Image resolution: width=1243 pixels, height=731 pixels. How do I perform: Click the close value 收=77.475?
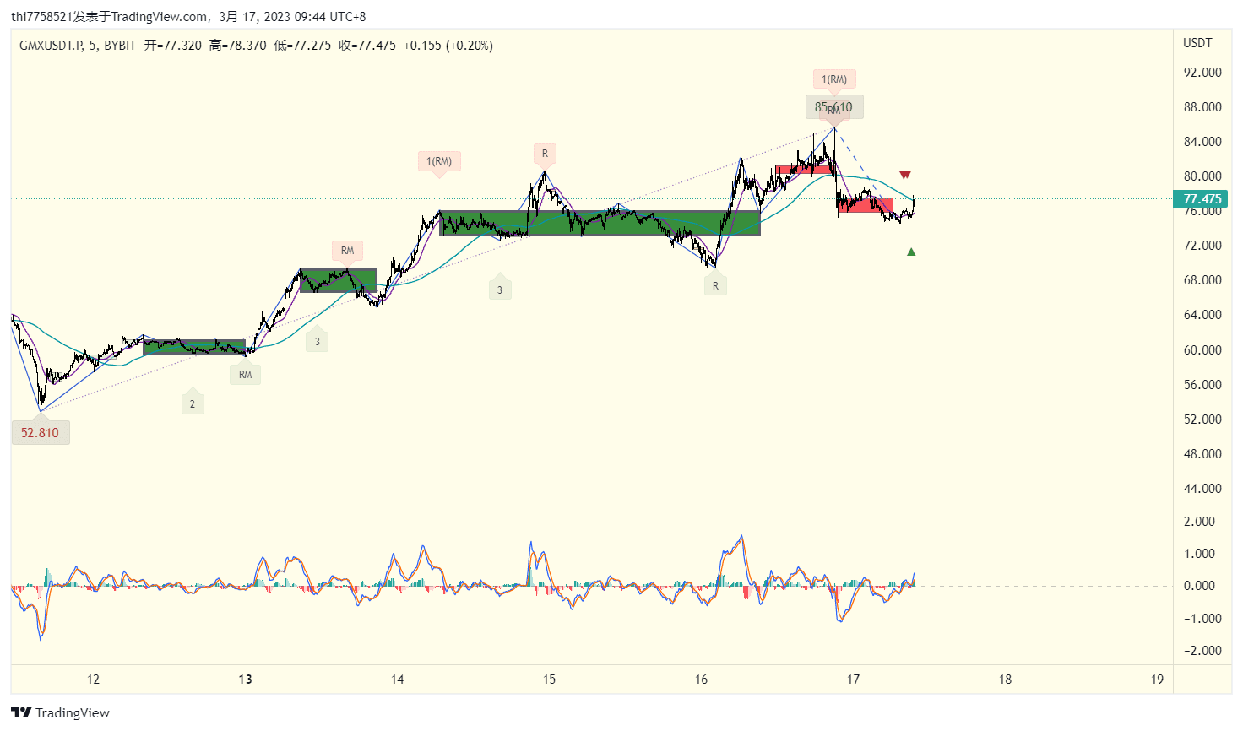367,46
